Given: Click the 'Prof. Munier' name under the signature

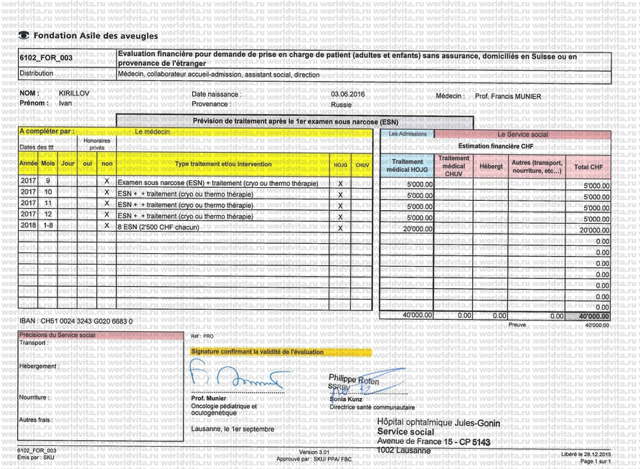Looking at the screenshot, I should tap(209, 399).
